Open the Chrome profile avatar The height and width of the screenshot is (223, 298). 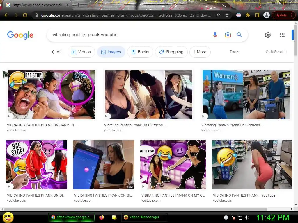267,15
